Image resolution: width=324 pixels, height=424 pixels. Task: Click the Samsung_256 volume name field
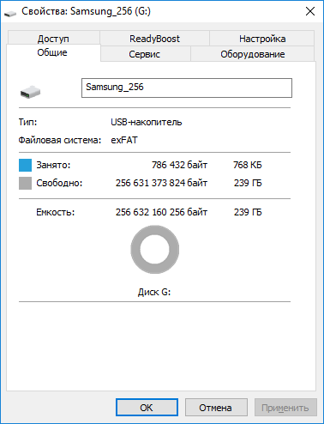(187, 88)
